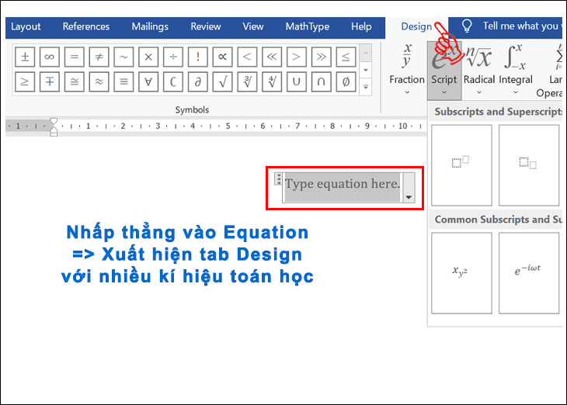Insert the e to minus i omega t preset
The height and width of the screenshot is (405, 567).
click(528, 273)
